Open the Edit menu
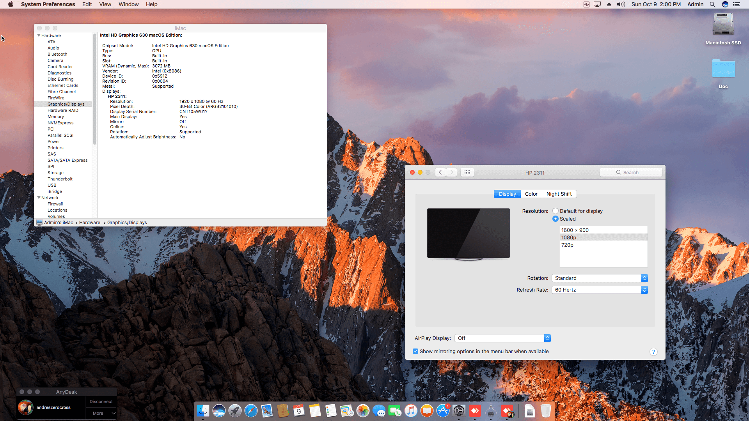This screenshot has width=749, height=421. (87, 4)
